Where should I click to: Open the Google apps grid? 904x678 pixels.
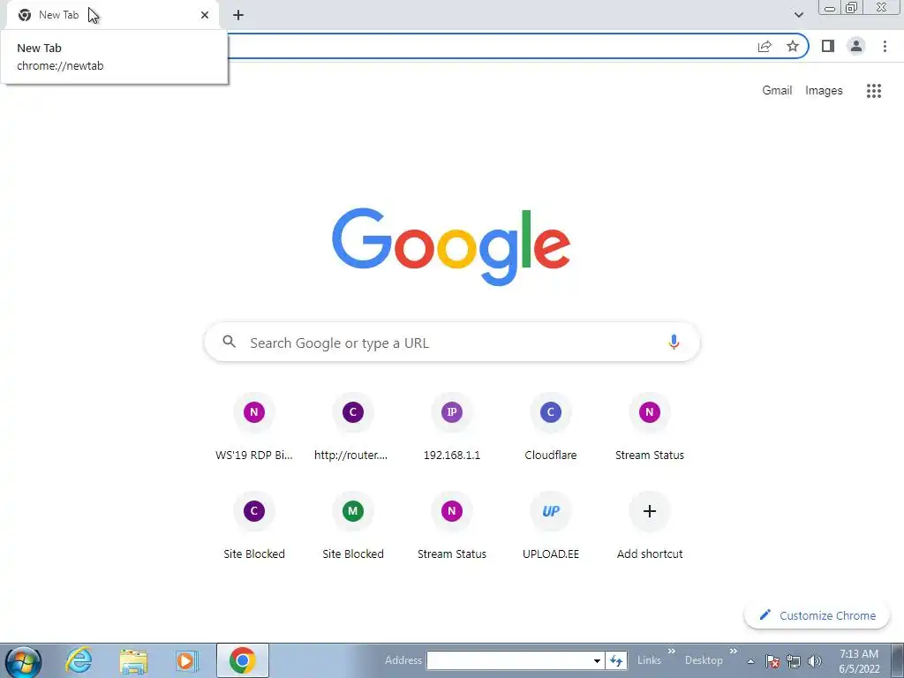pyautogui.click(x=873, y=91)
